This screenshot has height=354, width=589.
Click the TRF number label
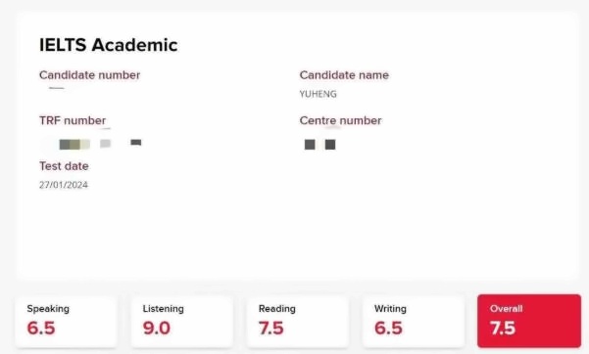pos(73,120)
